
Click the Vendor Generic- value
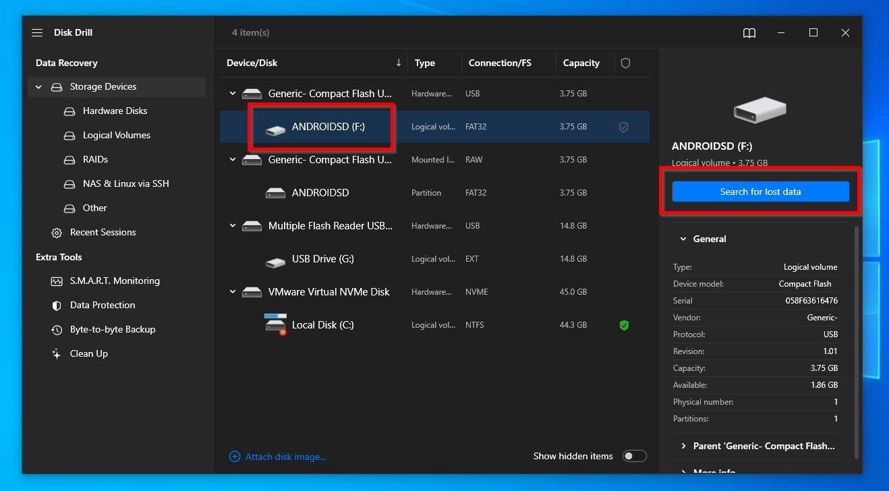point(822,318)
